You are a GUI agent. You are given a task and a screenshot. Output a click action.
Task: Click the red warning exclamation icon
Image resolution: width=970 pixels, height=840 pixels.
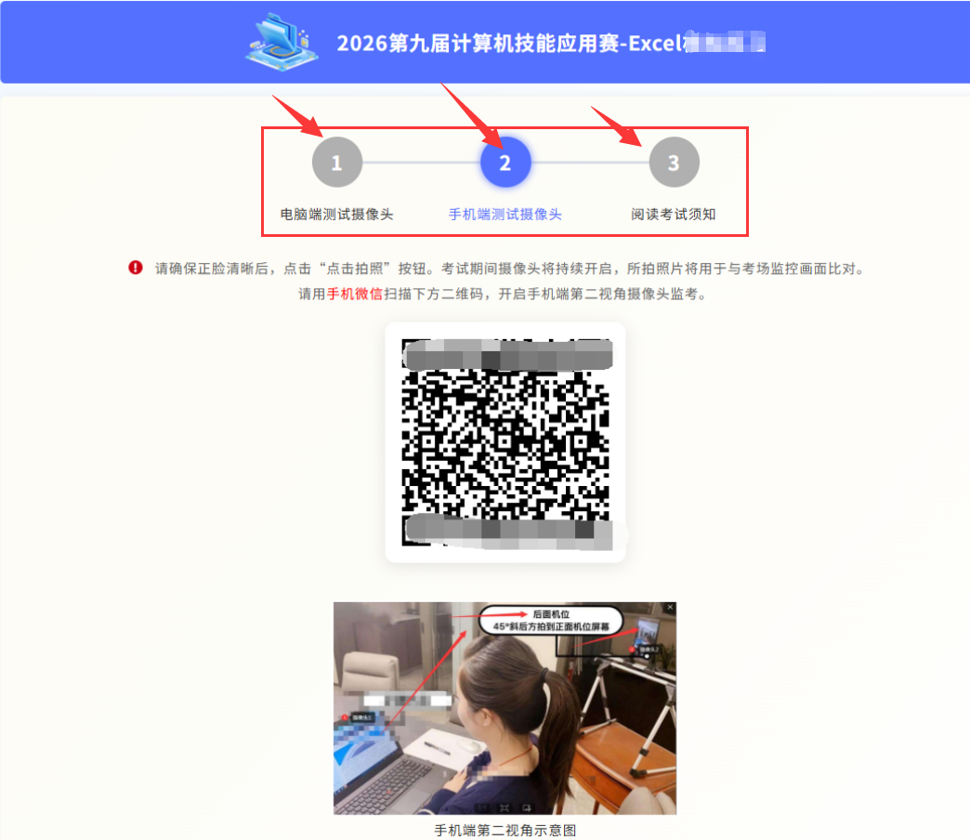(136, 268)
